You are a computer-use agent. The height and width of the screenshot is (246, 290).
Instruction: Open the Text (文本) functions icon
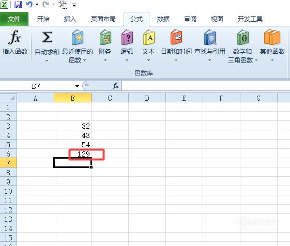[149, 38]
